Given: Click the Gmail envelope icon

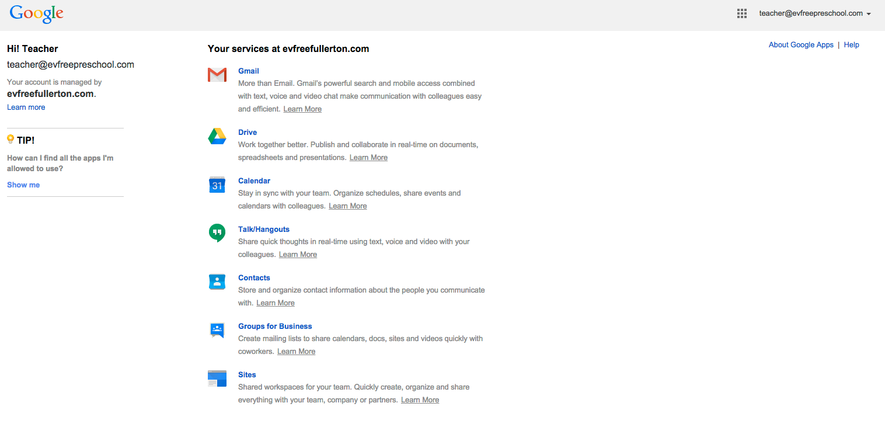Looking at the screenshot, I should (x=217, y=75).
